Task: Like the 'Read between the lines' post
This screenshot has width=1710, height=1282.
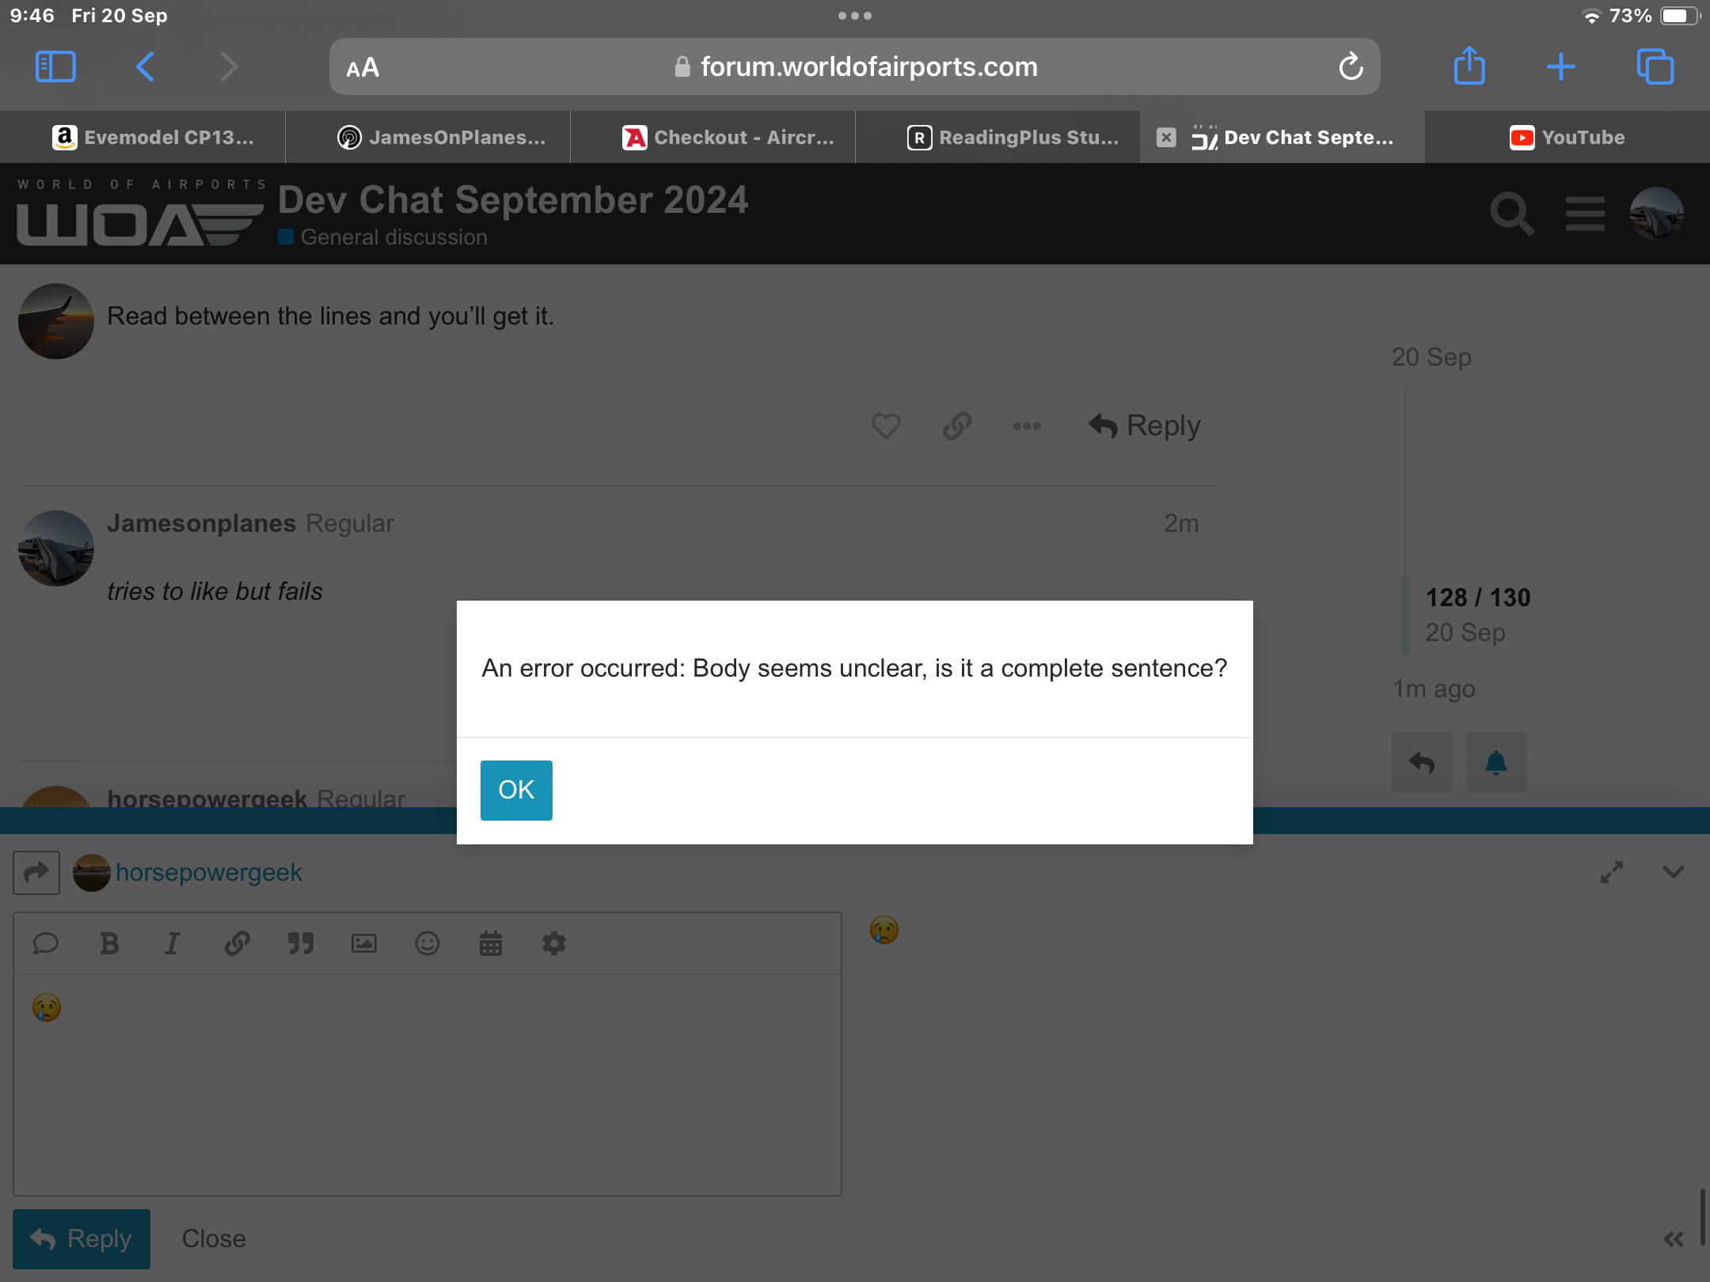Action: pyautogui.click(x=886, y=426)
